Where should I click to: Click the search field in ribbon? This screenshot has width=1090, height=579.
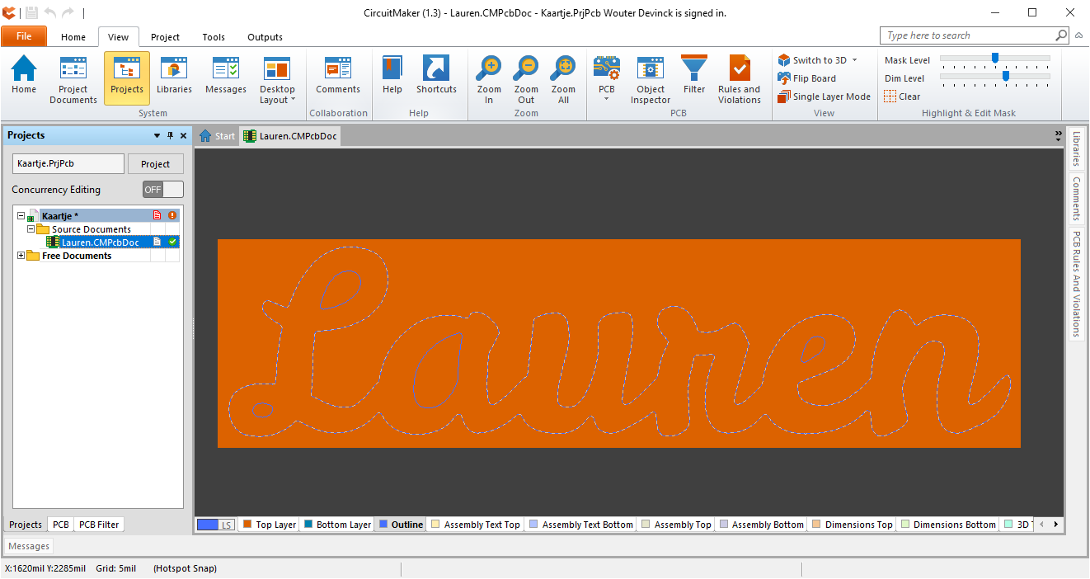967,35
